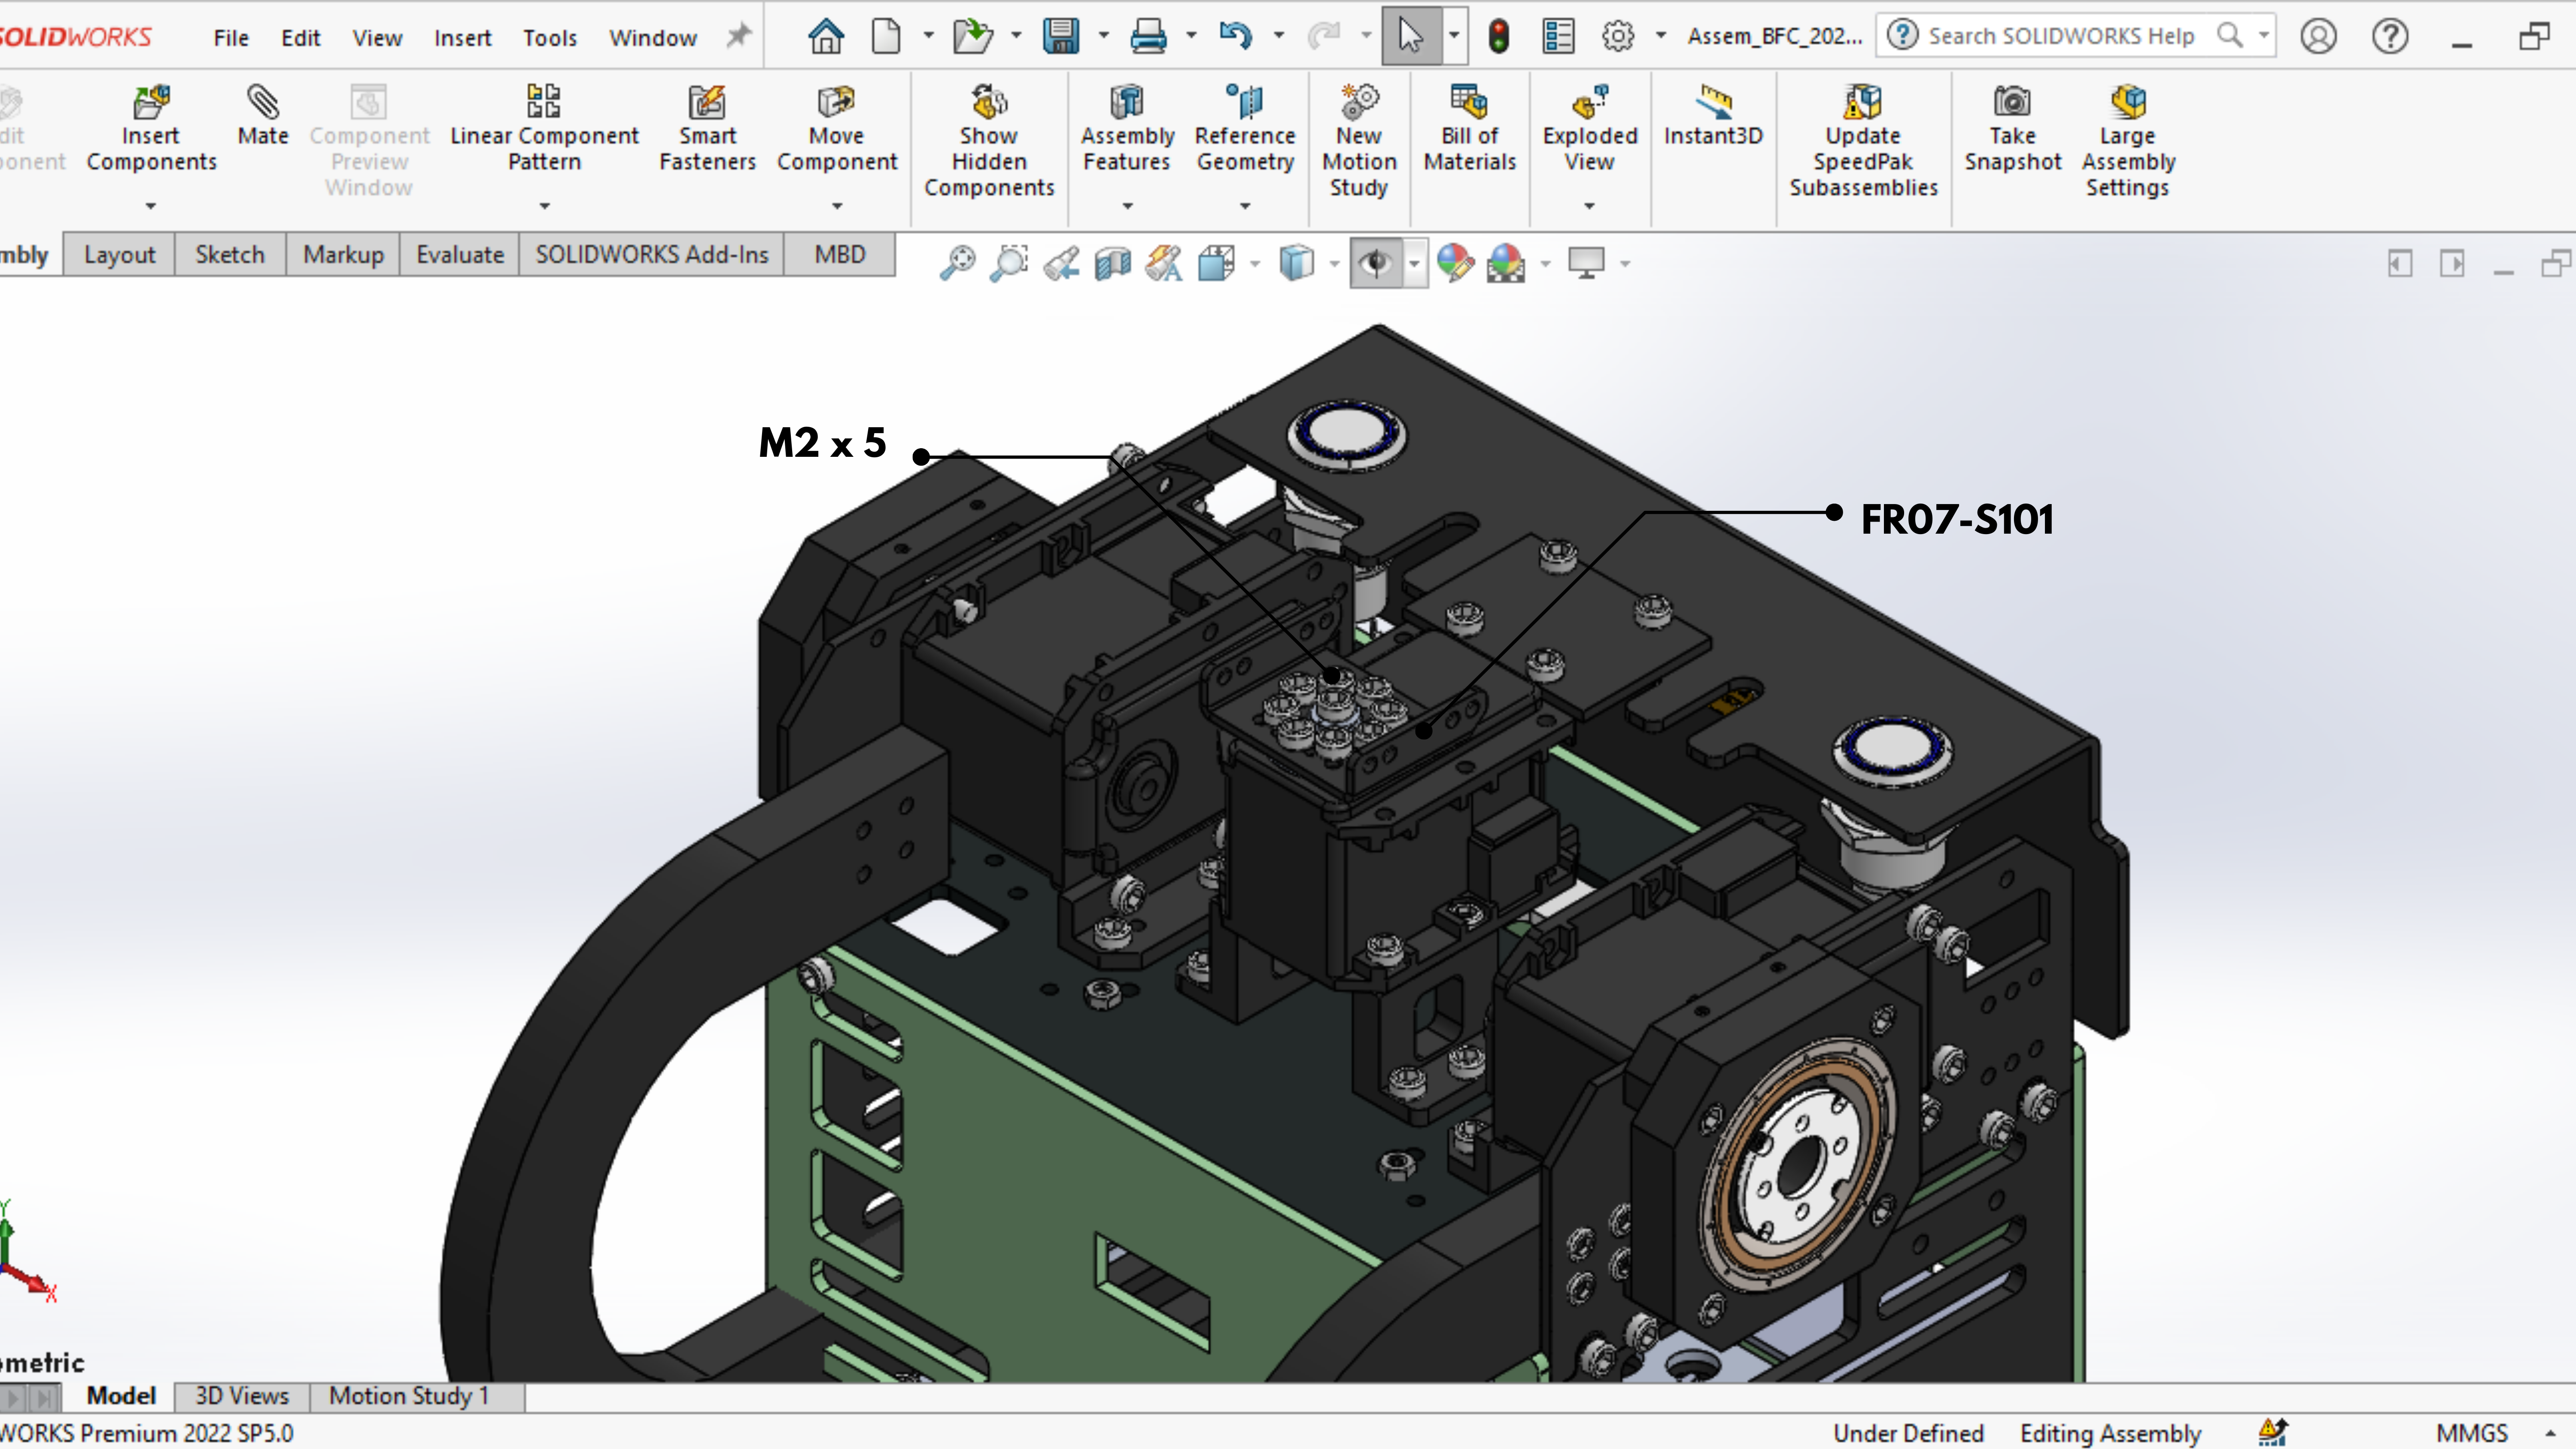Expand Assembly Features dropdown arrow

point(1127,206)
